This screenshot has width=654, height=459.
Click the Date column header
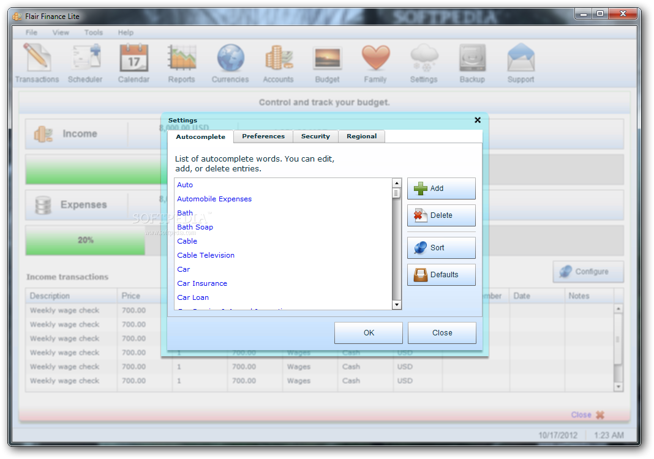click(x=537, y=296)
